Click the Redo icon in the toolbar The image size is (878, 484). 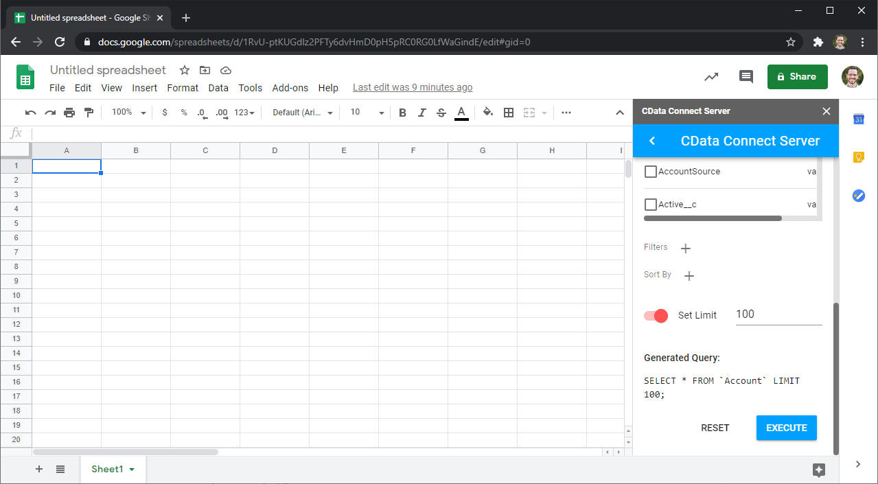[x=50, y=113]
